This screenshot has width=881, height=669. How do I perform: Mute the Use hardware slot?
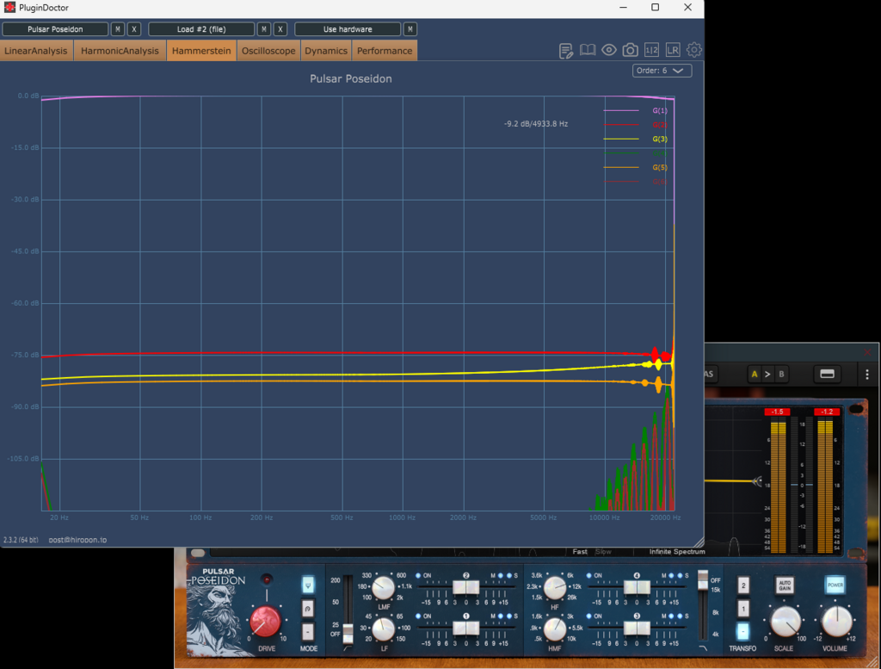pyautogui.click(x=410, y=29)
